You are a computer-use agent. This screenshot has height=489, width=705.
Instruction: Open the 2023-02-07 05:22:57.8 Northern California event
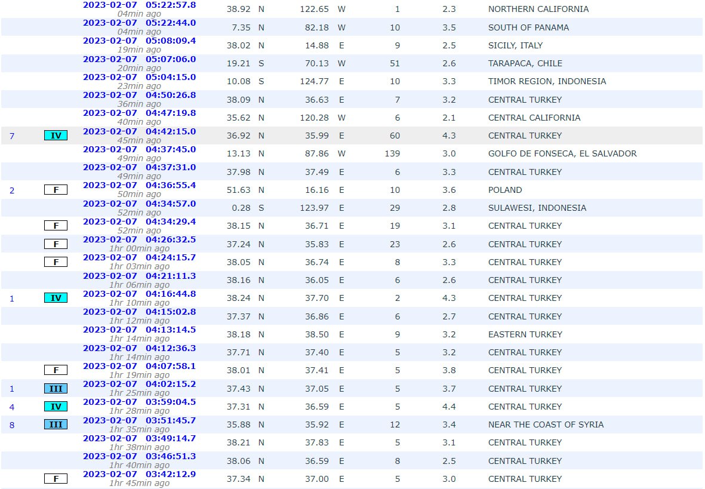point(139,5)
